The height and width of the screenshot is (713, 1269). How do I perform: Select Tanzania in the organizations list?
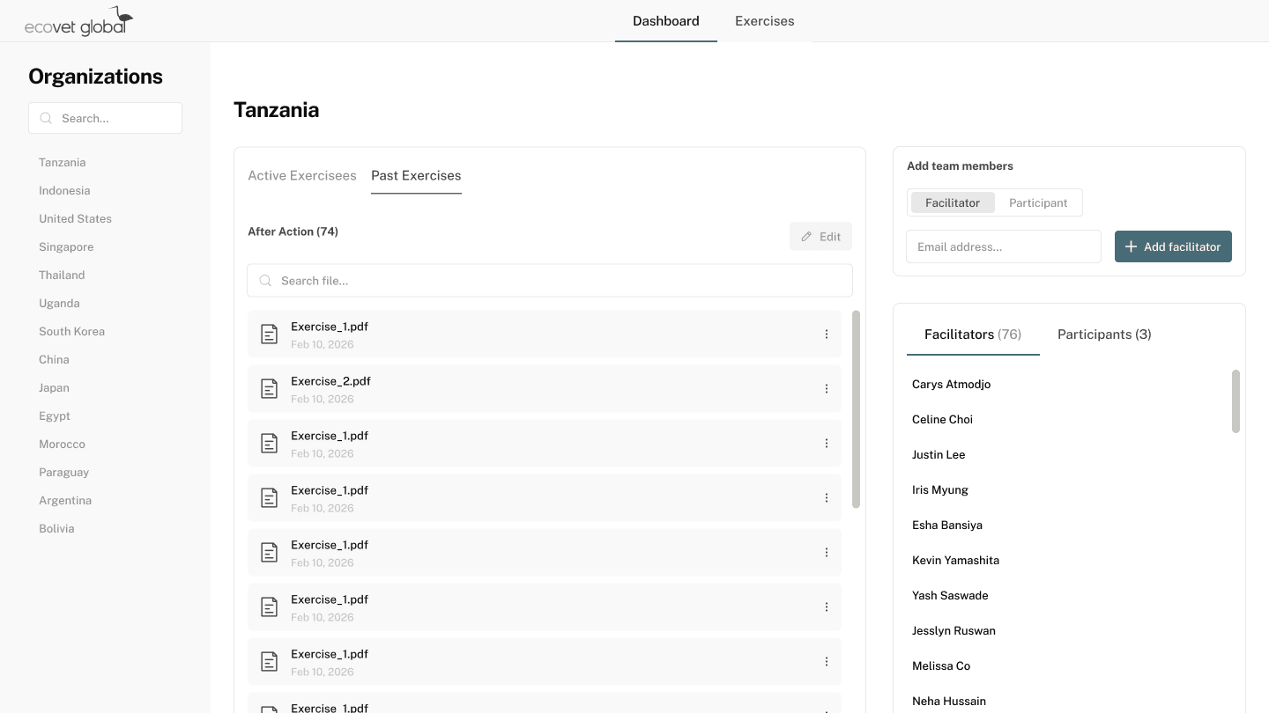point(63,163)
